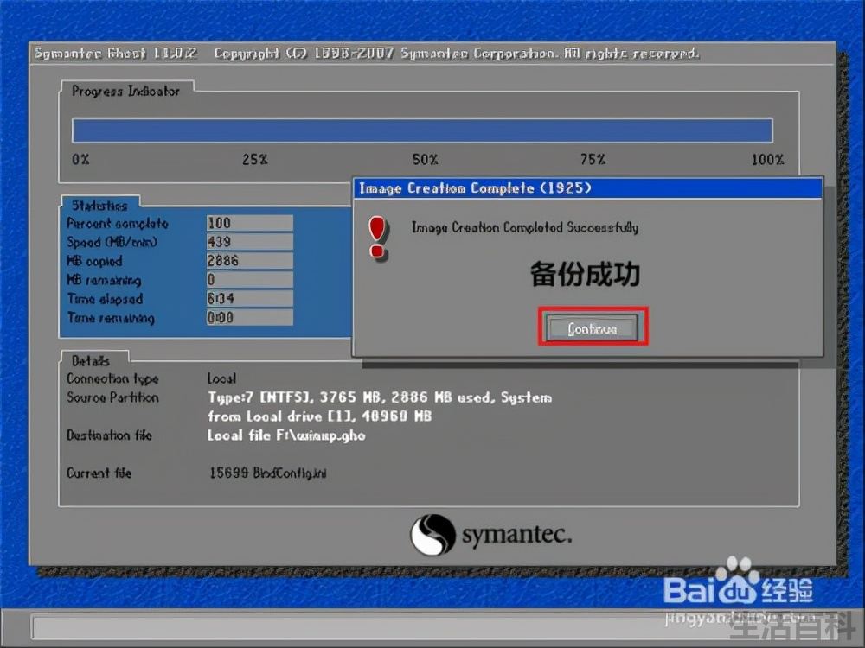Click the MB copied value 2886
The width and height of the screenshot is (865, 648).
pos(249,261)
